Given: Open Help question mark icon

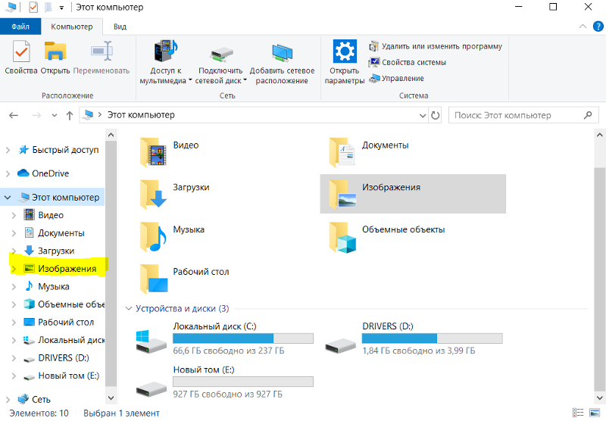Looking at the screenshot, I should (598, 27).
